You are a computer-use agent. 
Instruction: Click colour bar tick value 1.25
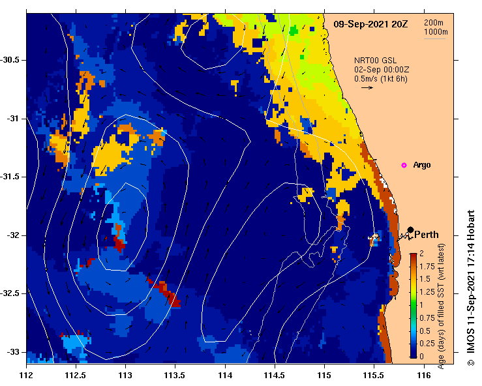pos(427,292)
